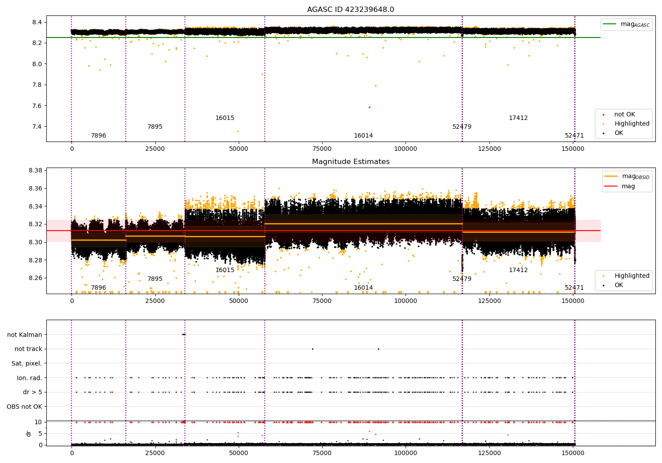The width and height of the screenshot is (662, 463).
Task: Click the green mag AGASC line swatch in legend
Action: coord(610,24)
